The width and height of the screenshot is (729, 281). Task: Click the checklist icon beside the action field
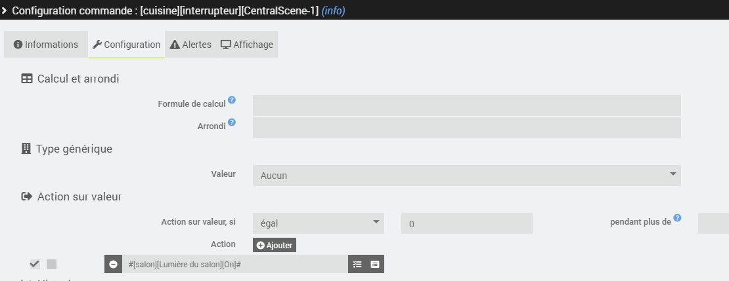click(357, 264)
